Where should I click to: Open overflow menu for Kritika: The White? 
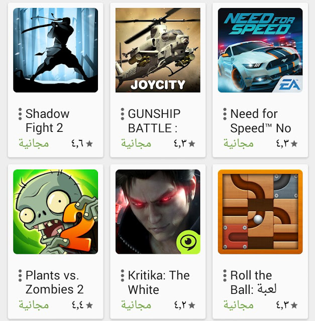123,275
